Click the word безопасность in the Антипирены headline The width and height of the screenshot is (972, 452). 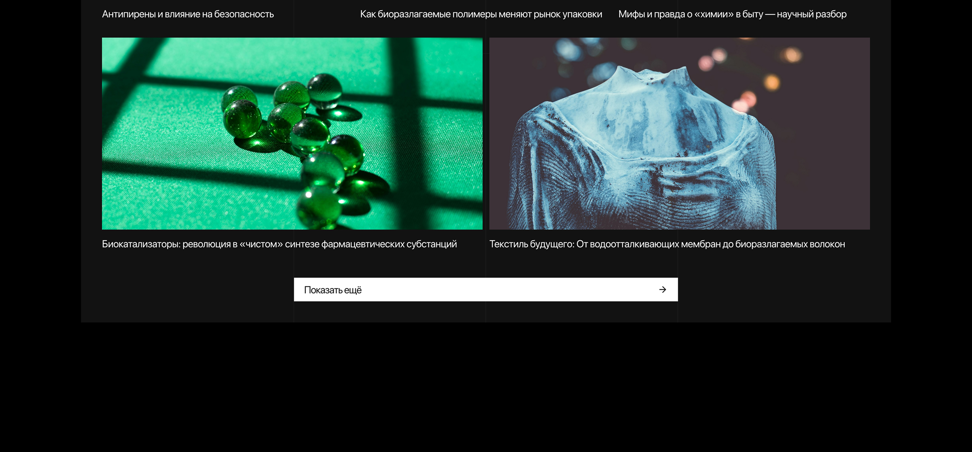244,14
